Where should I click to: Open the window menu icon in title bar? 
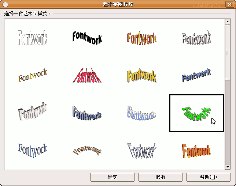pos(5,4)
